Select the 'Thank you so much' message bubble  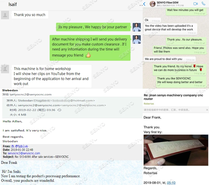click(x=30, y=15)
